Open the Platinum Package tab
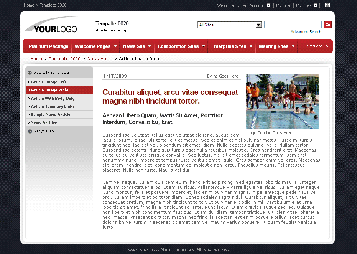Screen dimensions: 357x254 [48, 46]
